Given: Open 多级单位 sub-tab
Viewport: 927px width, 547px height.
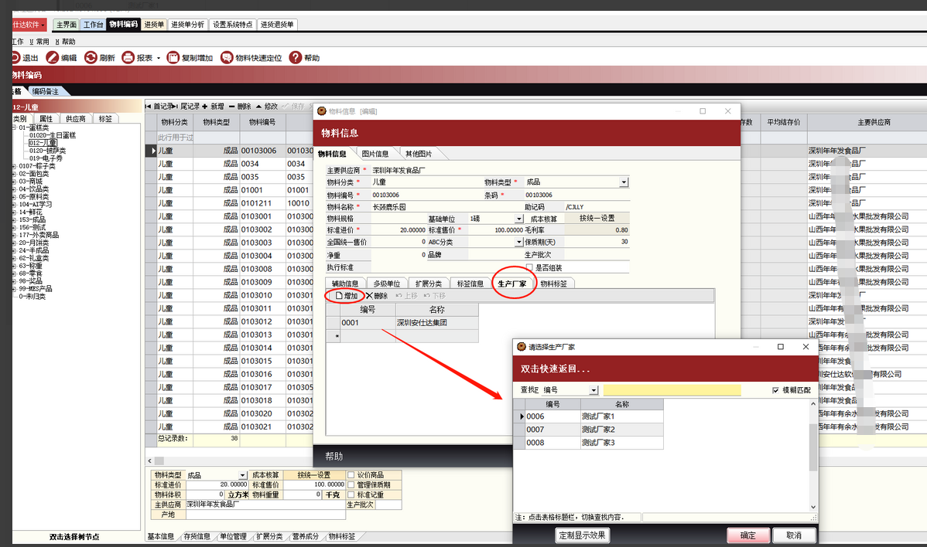Looking at the screenshot, I should point(387,284).
